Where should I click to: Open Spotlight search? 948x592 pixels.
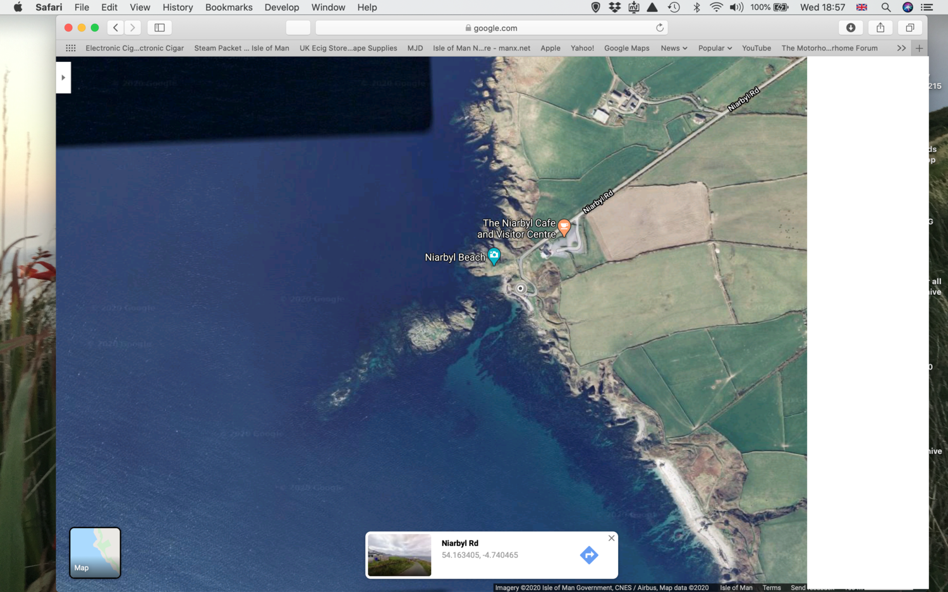(x=886, y=8)
